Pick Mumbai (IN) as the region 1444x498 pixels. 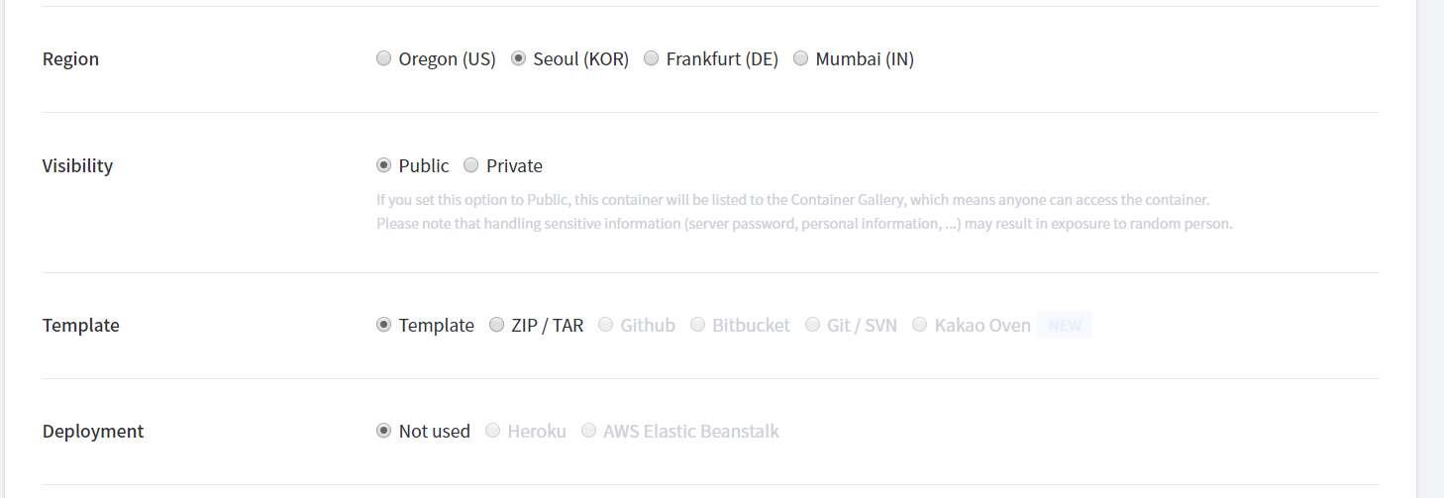coord(801,59)
